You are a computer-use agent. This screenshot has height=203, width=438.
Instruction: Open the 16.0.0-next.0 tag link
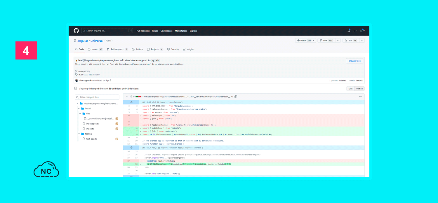[x=94, y=75]
